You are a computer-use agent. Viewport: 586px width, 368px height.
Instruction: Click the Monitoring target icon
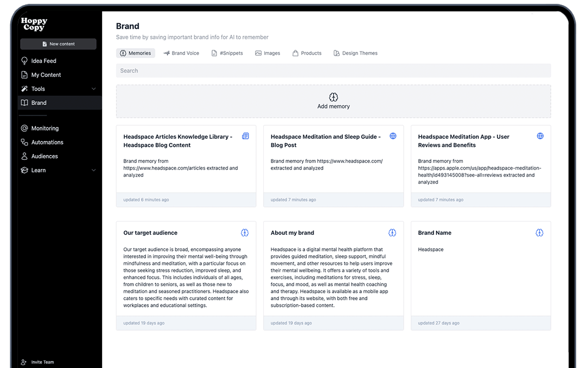[24, 128]
